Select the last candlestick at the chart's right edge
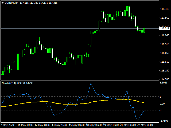171x128 pixels. point(144,30)
